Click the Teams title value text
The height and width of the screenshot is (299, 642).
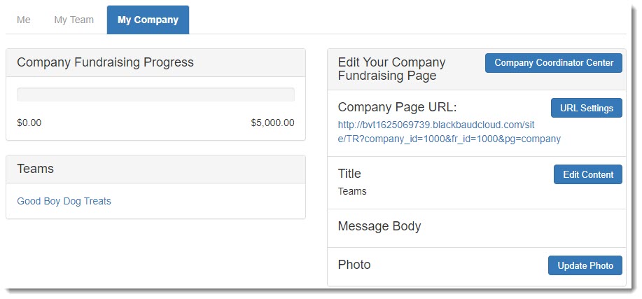(x=352, y=190)
